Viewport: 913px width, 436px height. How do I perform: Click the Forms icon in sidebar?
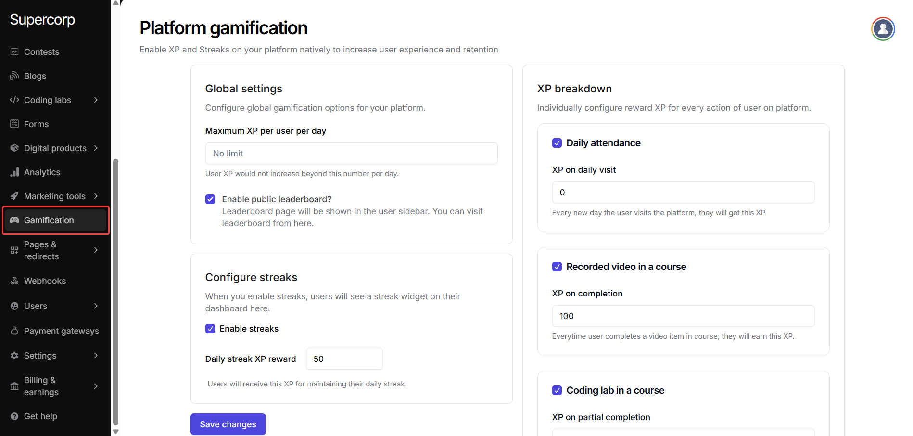(14, 124)
